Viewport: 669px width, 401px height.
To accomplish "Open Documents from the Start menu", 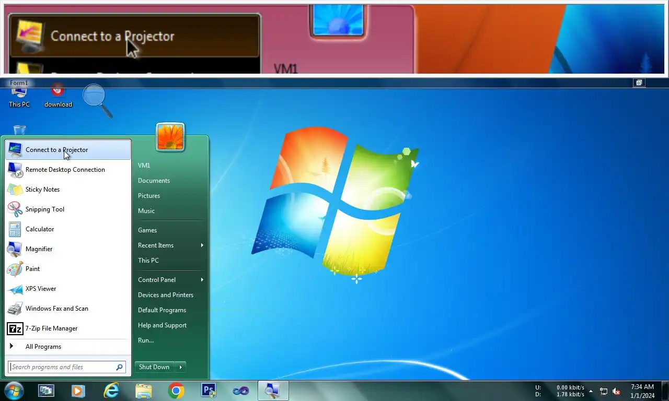I will coord(154,181).
